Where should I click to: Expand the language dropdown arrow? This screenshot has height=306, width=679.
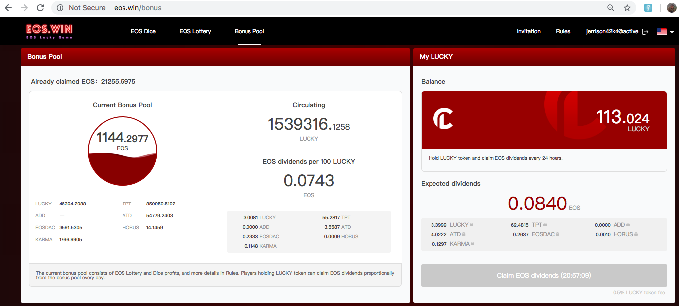click(x=672, y=32)
